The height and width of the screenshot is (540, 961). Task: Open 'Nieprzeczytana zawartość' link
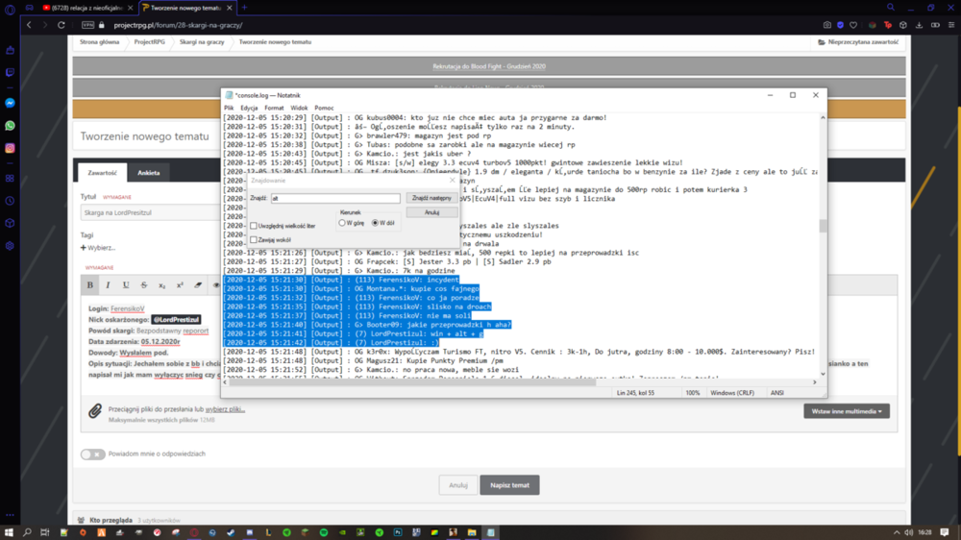pyautogui.click(x=858, y=42)
